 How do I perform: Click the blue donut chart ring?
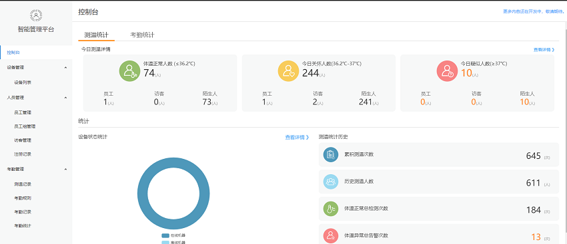coord(143,193)
